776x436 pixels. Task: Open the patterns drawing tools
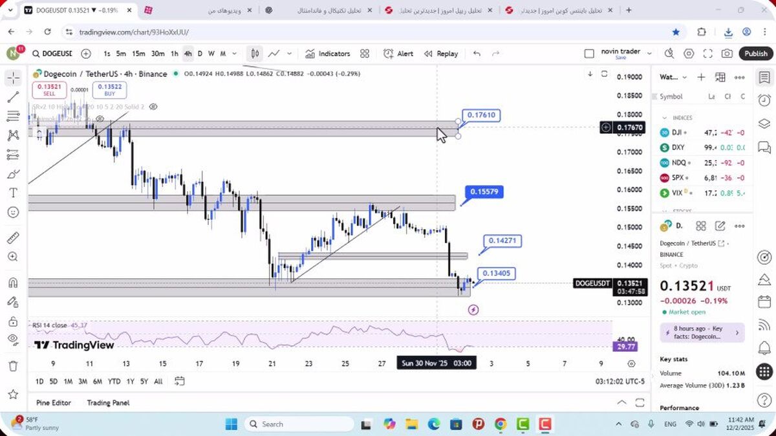pos(13,136)
